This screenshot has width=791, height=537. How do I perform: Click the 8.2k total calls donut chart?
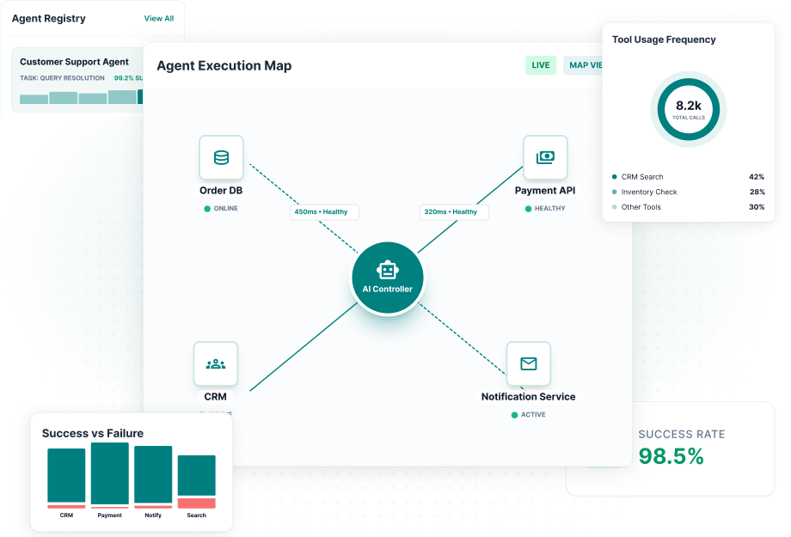point(688,109)
